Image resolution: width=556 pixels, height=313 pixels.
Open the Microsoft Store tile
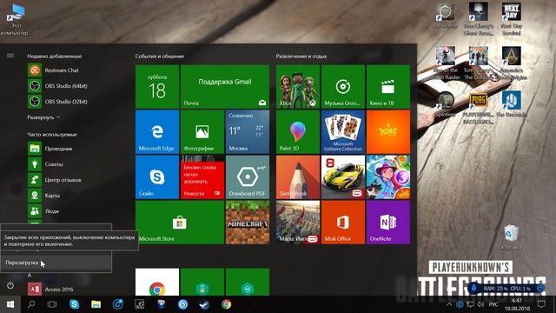[x=180, y=223]
